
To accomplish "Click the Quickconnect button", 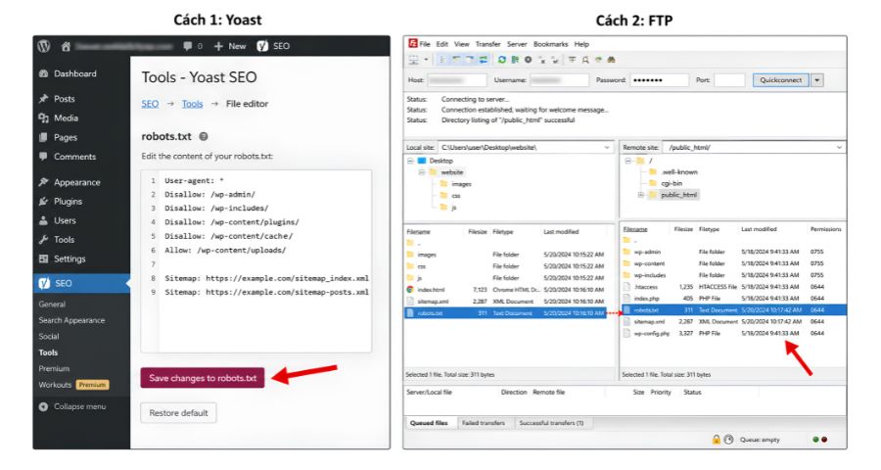I will 781,80.
